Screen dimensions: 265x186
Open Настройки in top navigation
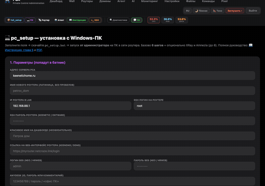tap(172, 1)
